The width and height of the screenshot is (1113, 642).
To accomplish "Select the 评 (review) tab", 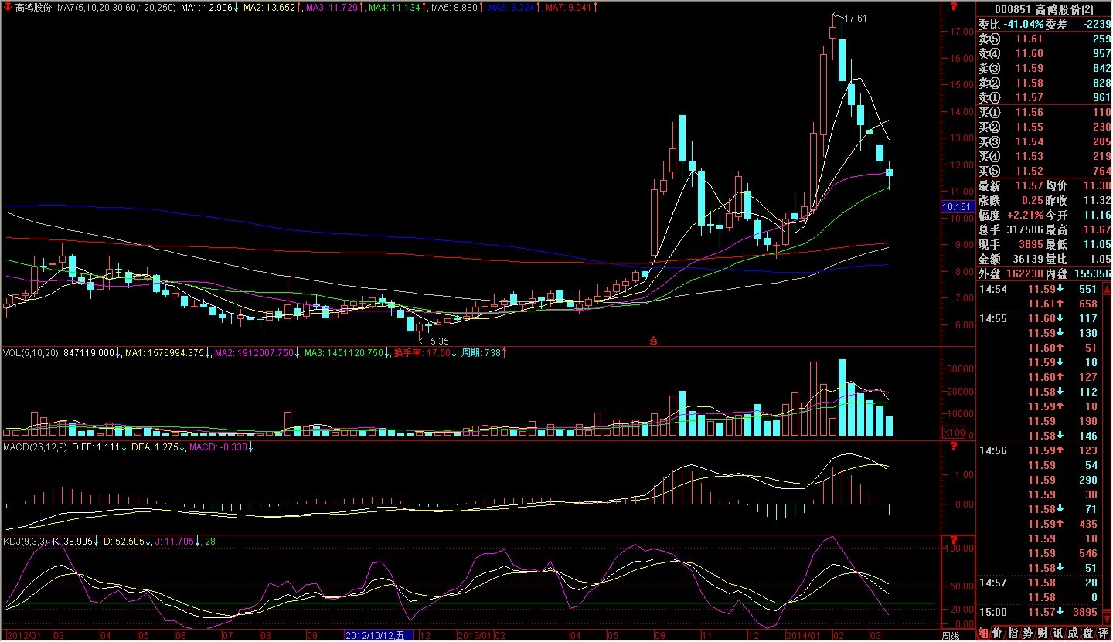I will (x=1103, y=634).
